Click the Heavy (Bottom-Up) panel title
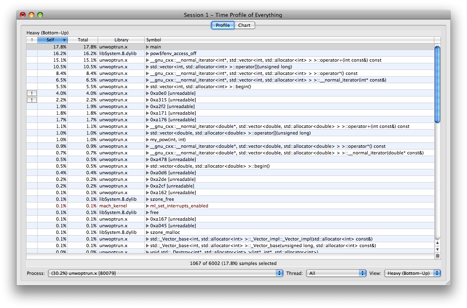467x308 pixels. coord(47,33)
